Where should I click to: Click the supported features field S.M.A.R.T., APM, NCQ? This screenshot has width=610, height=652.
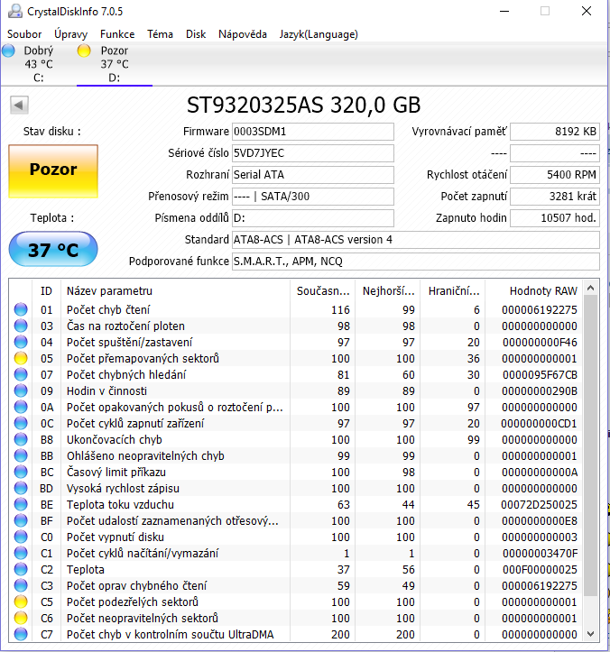[416, 262]
